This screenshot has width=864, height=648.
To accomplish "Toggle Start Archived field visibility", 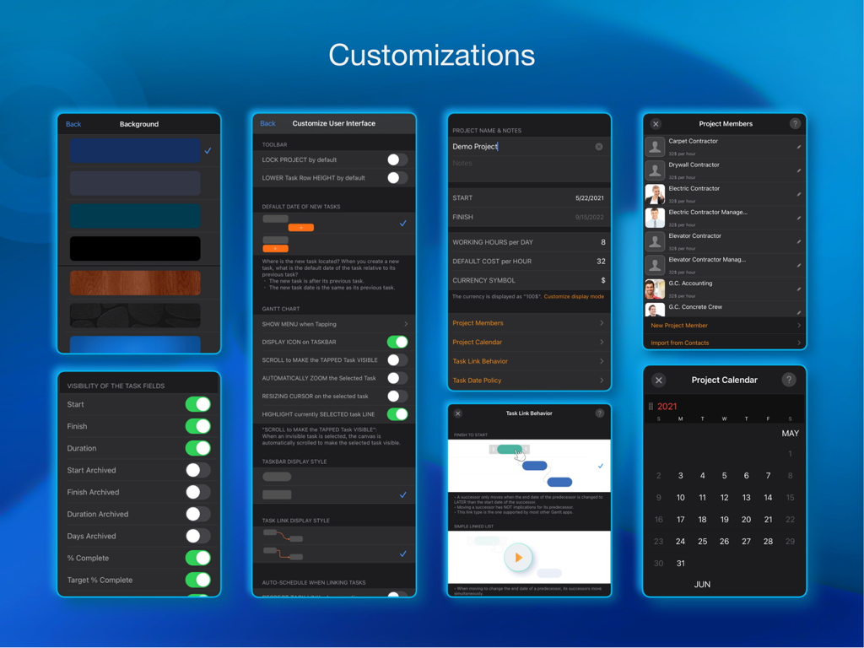I will tap(197, 470).
